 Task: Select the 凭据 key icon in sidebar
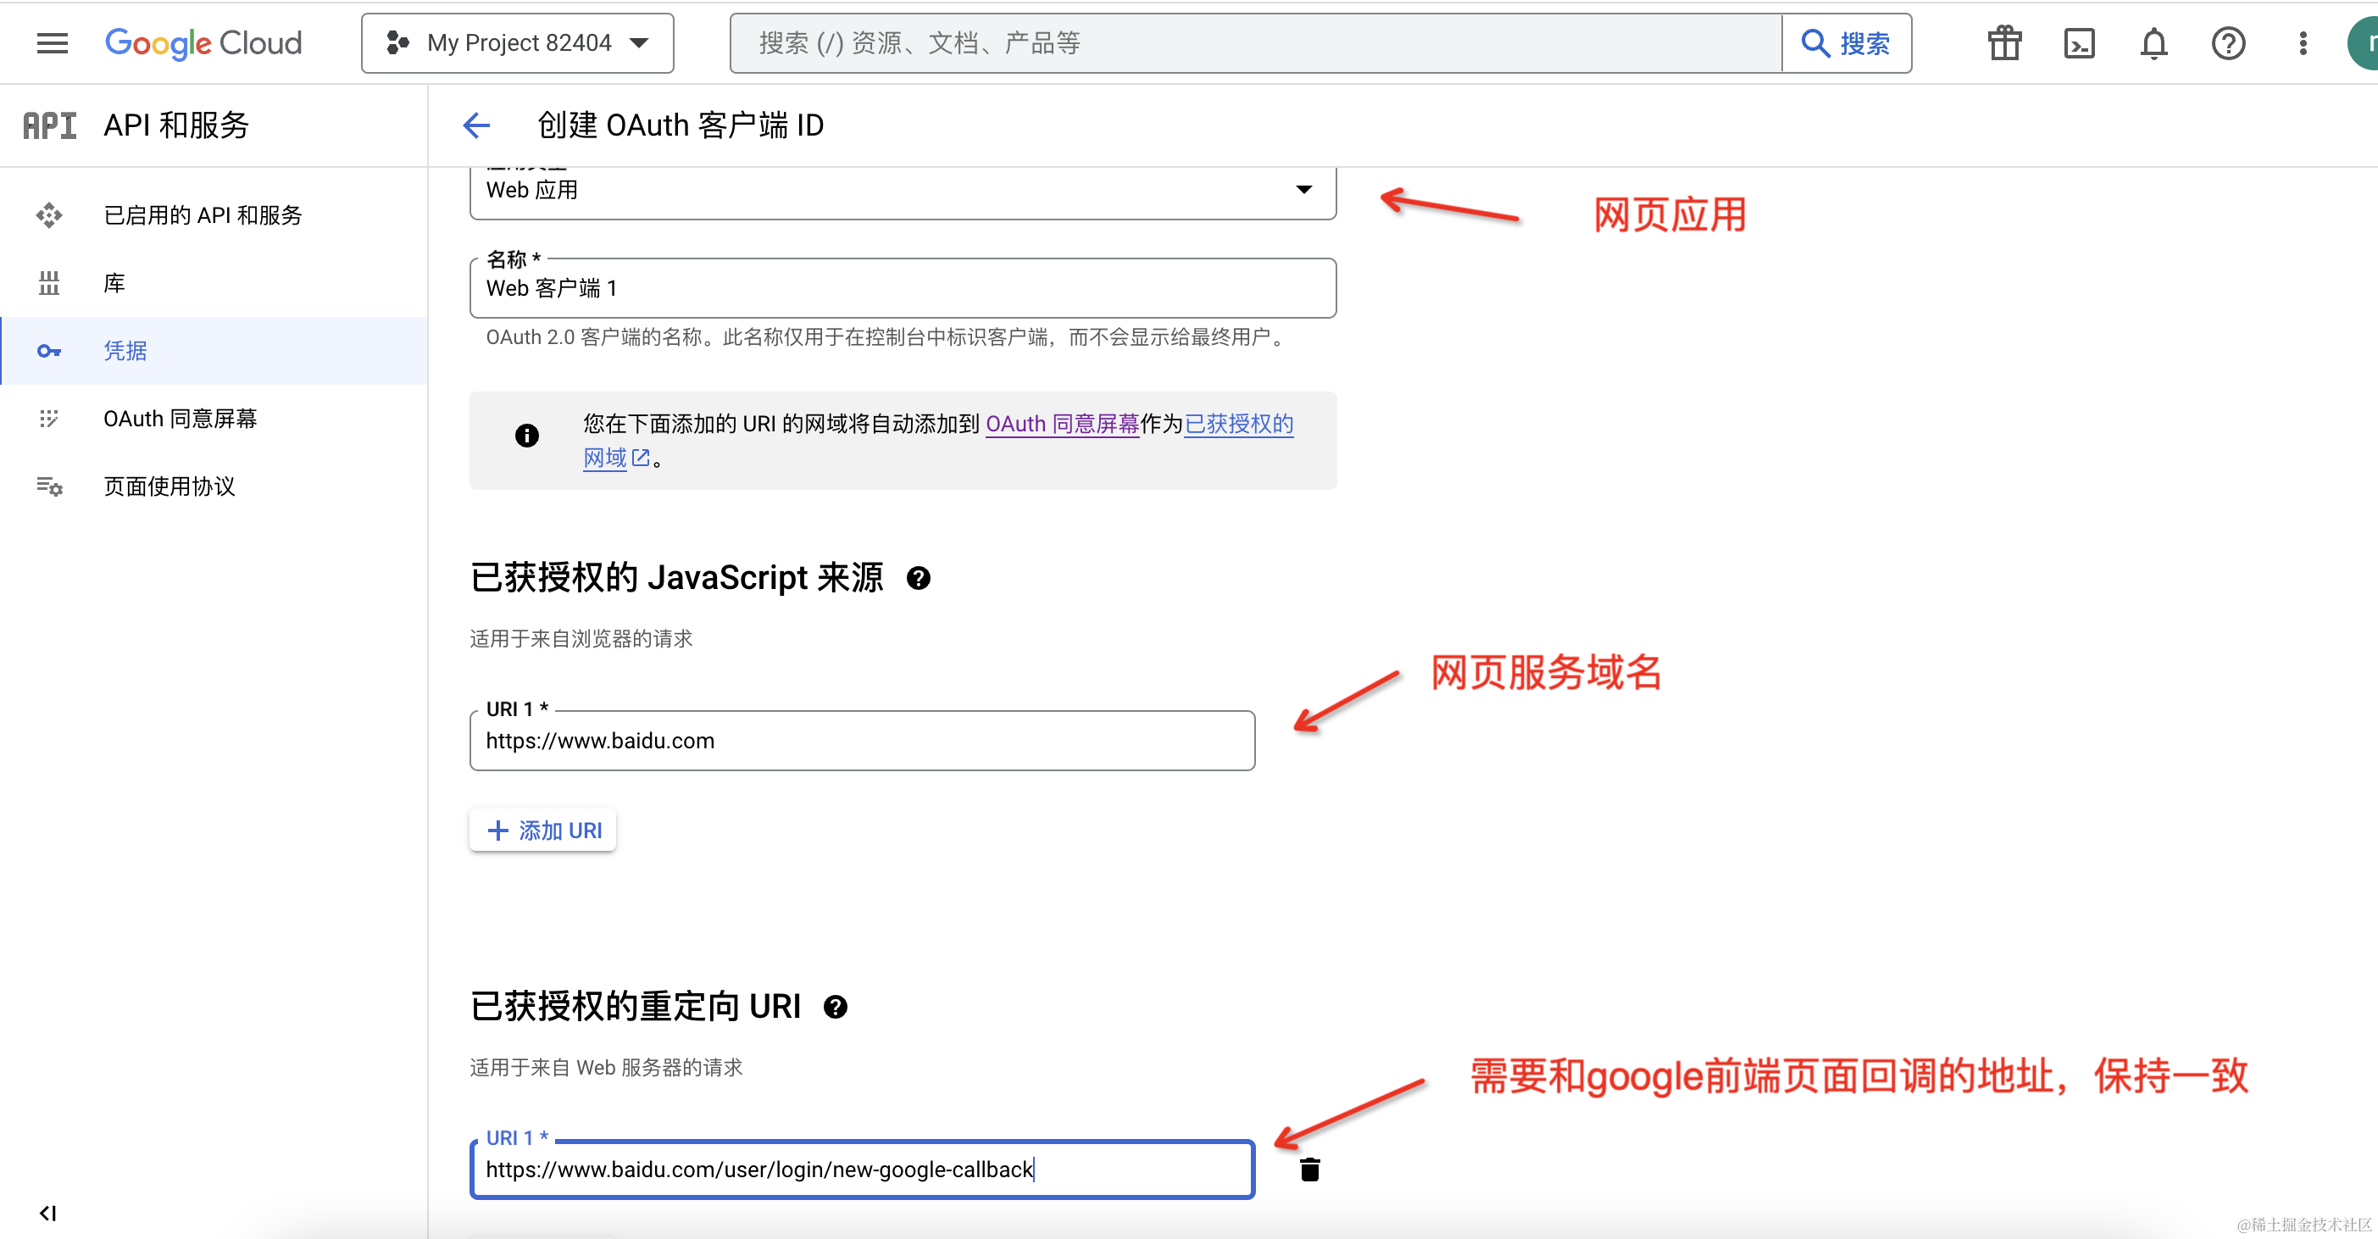tap(49, 351)
